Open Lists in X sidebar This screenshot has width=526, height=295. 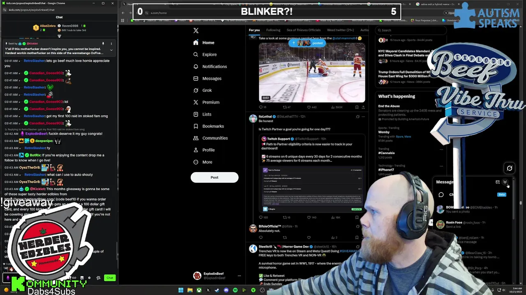pyautogui.click(x=202, y=114)
